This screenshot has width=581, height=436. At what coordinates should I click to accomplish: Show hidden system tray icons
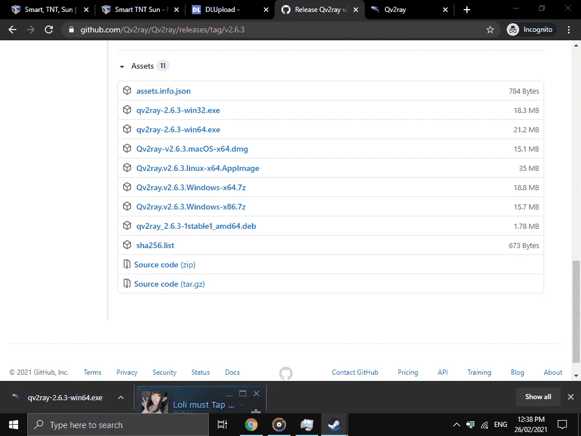click(457, 425)
